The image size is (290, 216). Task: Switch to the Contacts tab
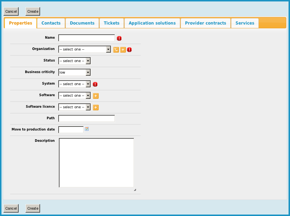(x=51, y=23)
